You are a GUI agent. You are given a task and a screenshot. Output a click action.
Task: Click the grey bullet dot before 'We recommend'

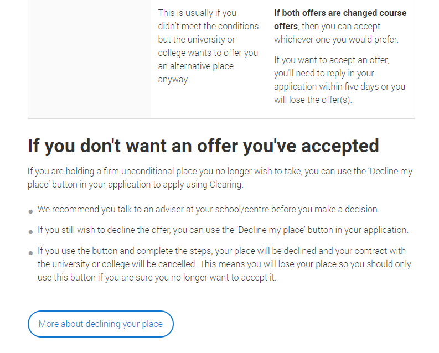(30, 211)
